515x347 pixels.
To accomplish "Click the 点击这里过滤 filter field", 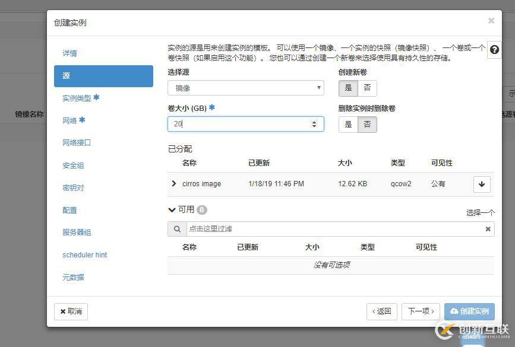I will point(333,229).
